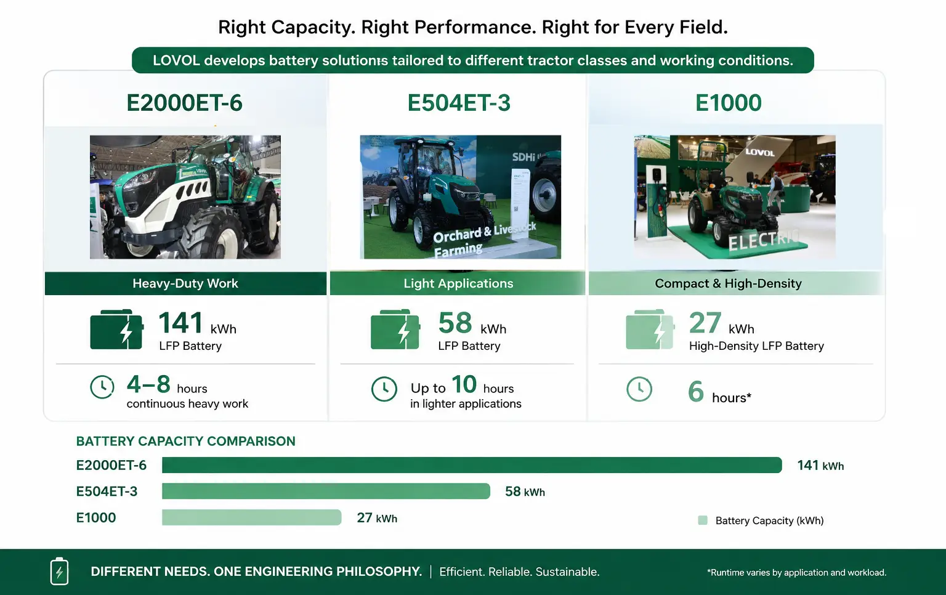The height and width of the screenshot is (595, 946).
Task: Click the "4–8 hours" runtime value
Action: [167, 385]
